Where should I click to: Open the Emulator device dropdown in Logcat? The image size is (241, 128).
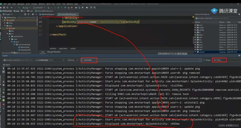(x=18, y=60)
